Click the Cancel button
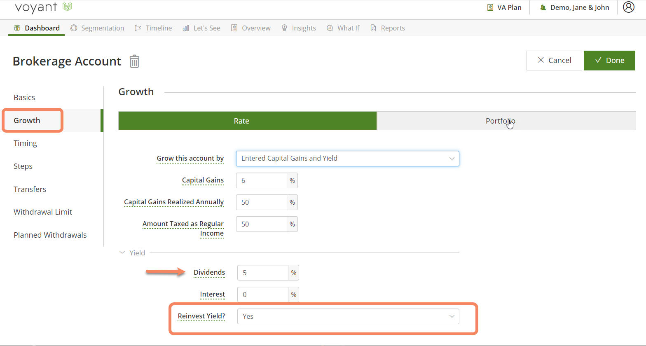The width and height of the screenshot is (646, 346). pos(554,61)
